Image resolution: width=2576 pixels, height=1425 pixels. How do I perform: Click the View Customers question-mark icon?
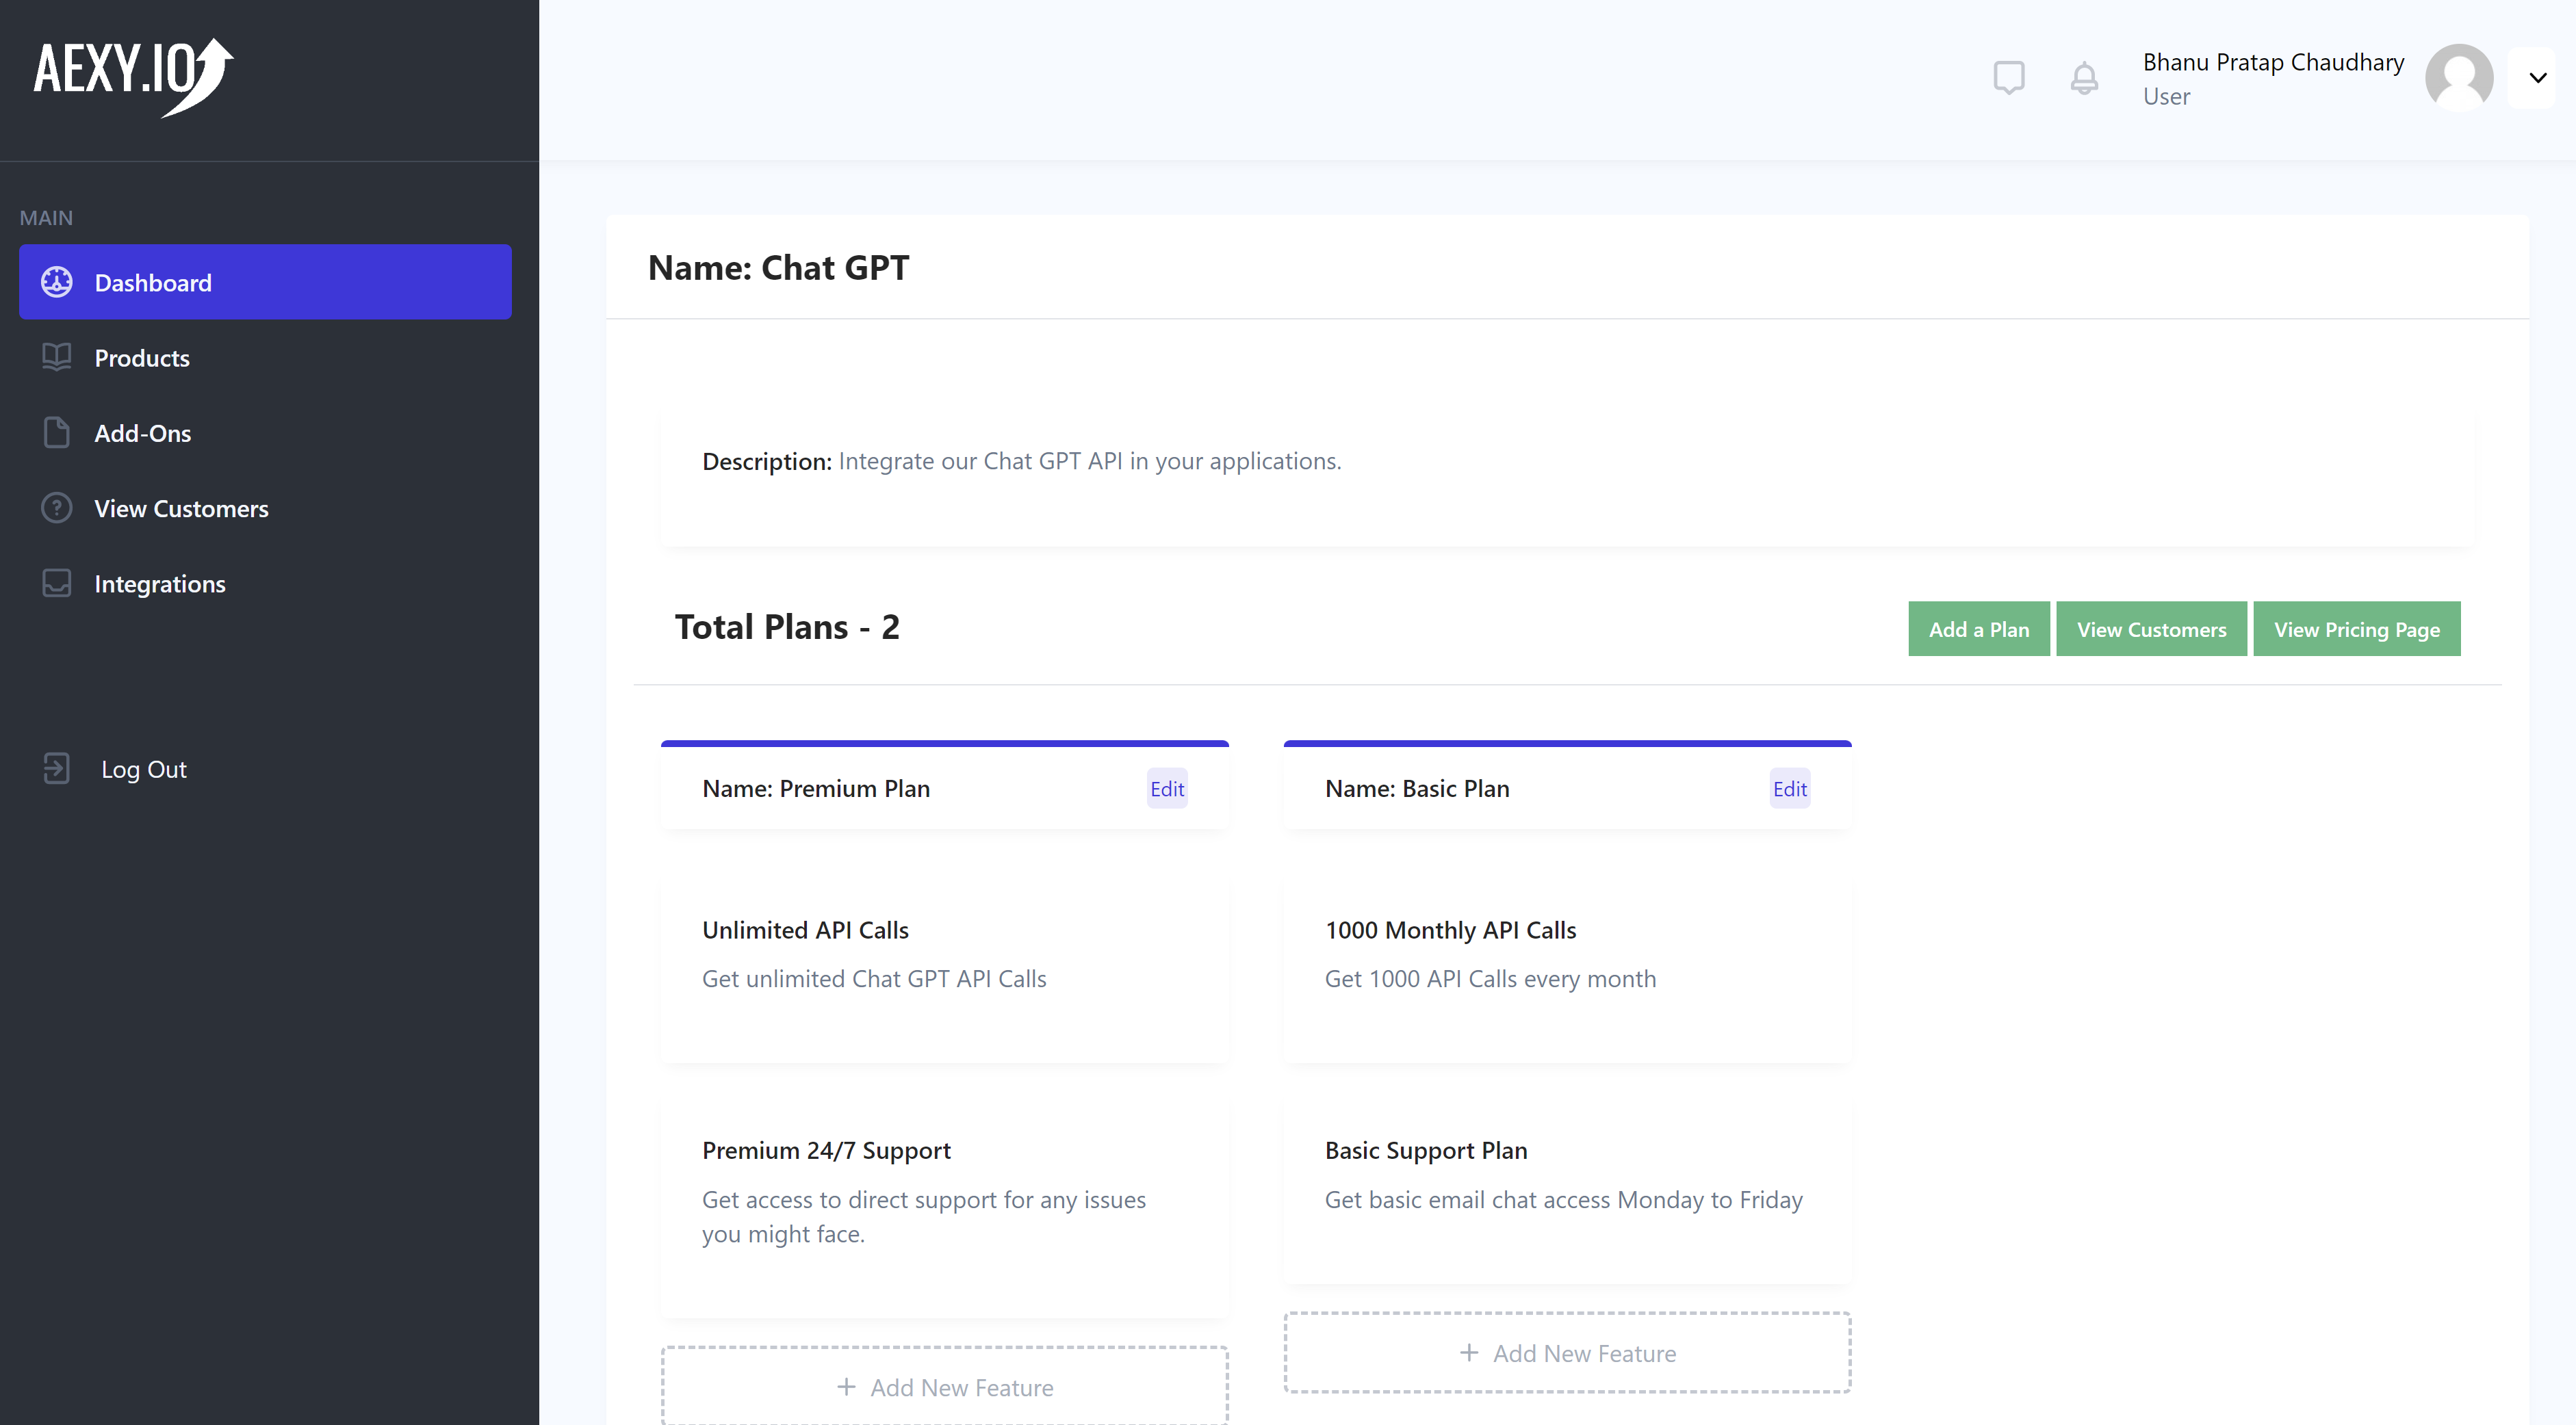(x=57, y=509)
